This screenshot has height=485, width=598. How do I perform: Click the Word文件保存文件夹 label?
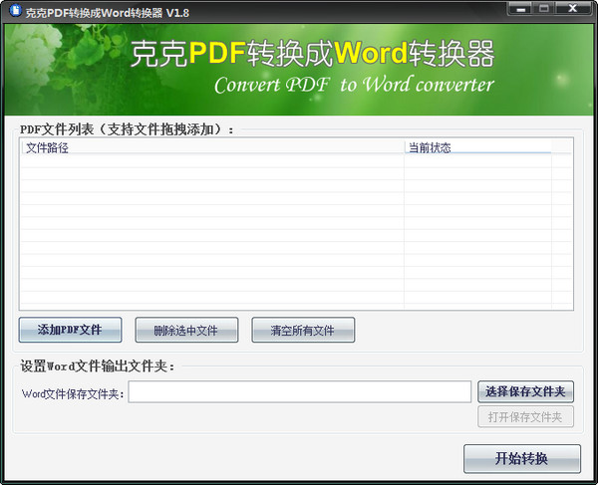(73, 393)
